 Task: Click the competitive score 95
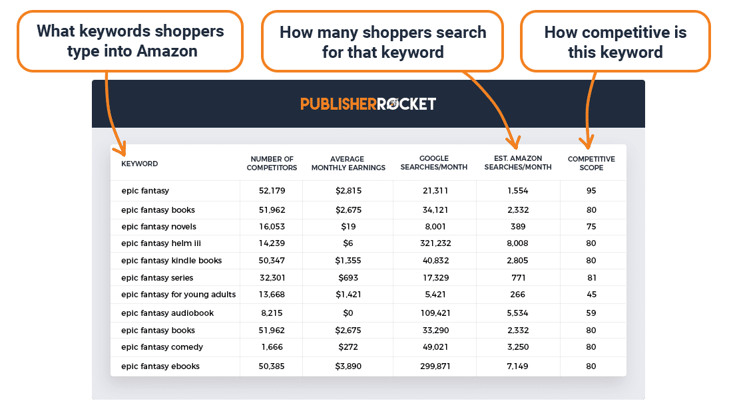pos(591,190)
